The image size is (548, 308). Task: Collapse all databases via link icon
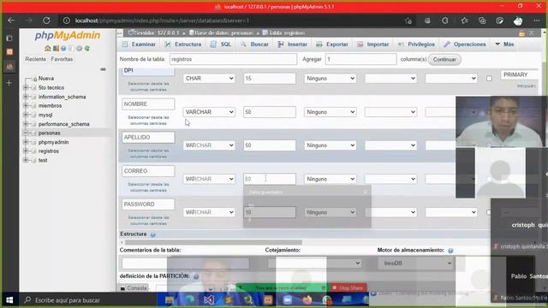click(103, 69)
